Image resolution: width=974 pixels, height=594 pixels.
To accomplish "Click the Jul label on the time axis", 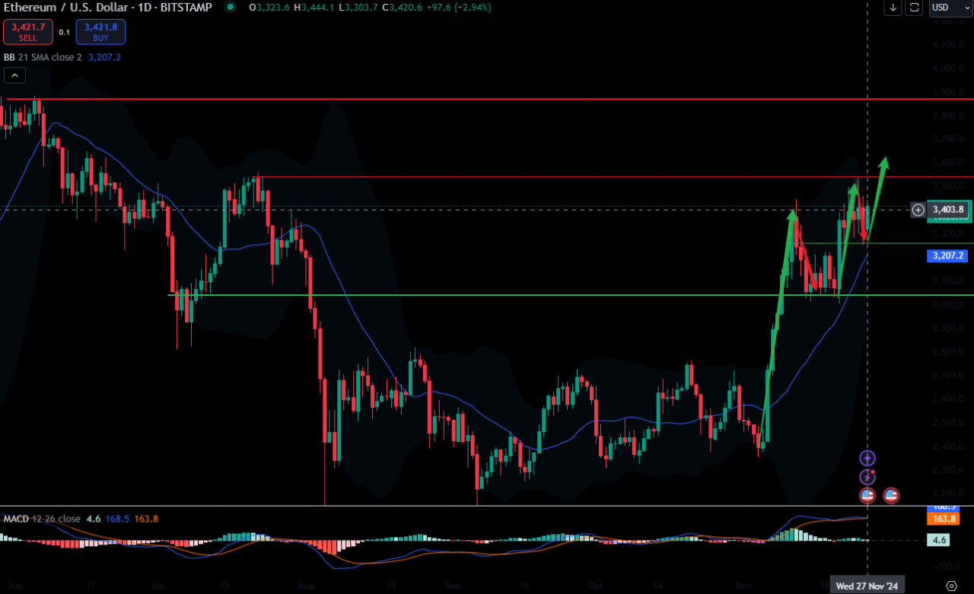I will (x=158, y=586).
